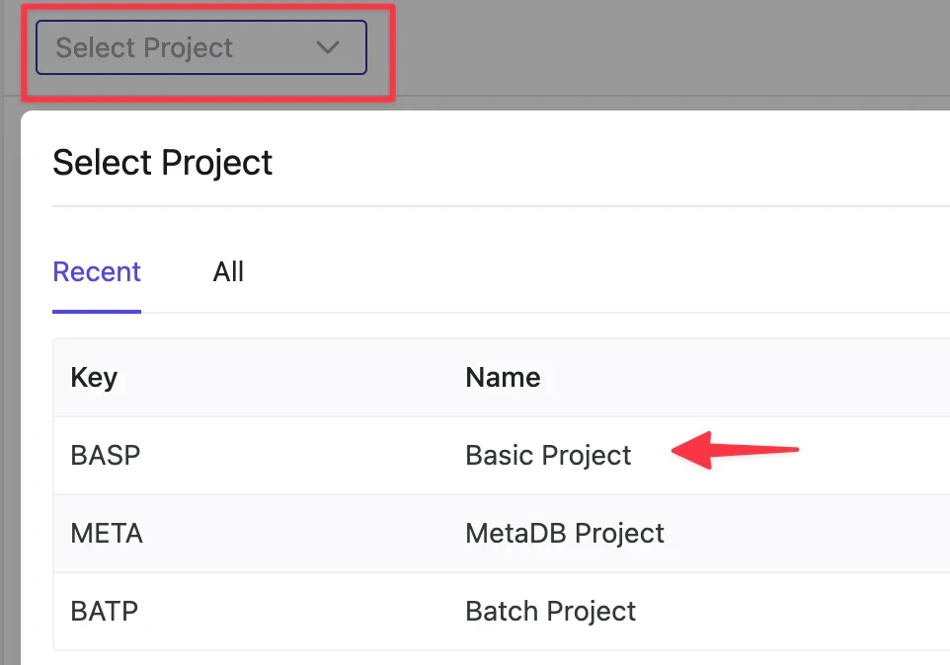The width and height of the screenshot is (950, 665).
Task: Click the Basic Project name text
Action: coord(548,455)
